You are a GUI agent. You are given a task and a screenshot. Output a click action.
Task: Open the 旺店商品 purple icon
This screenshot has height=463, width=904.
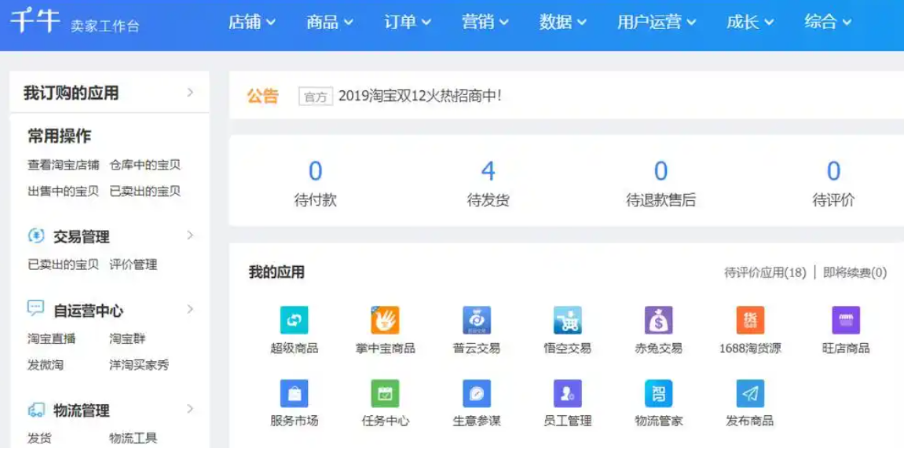pyautogui.click(x=846, y=320)
